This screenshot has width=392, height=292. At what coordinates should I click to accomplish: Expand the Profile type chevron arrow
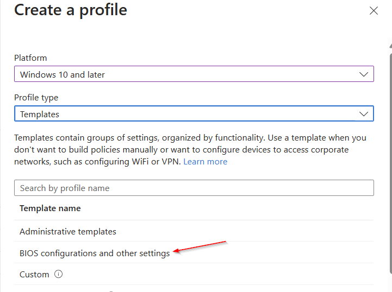click(363, 114)
